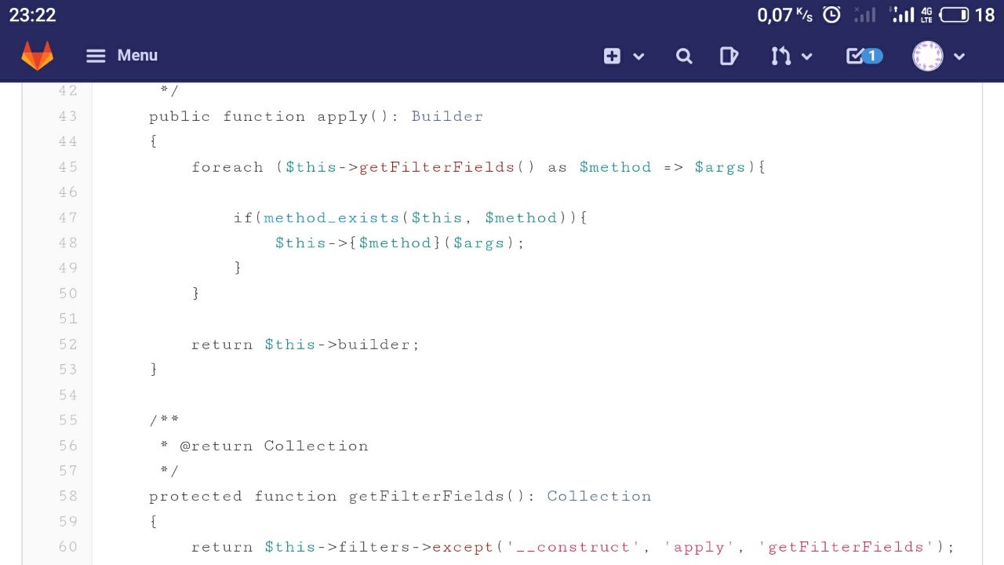1004x565 pixels.
Task: Click the '$method' variable on line 45
Action: pos(615,167)
